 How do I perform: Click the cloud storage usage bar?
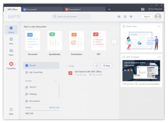[x=42, y=110]
